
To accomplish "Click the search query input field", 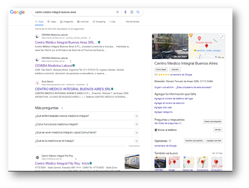I will tap(75, 12).
